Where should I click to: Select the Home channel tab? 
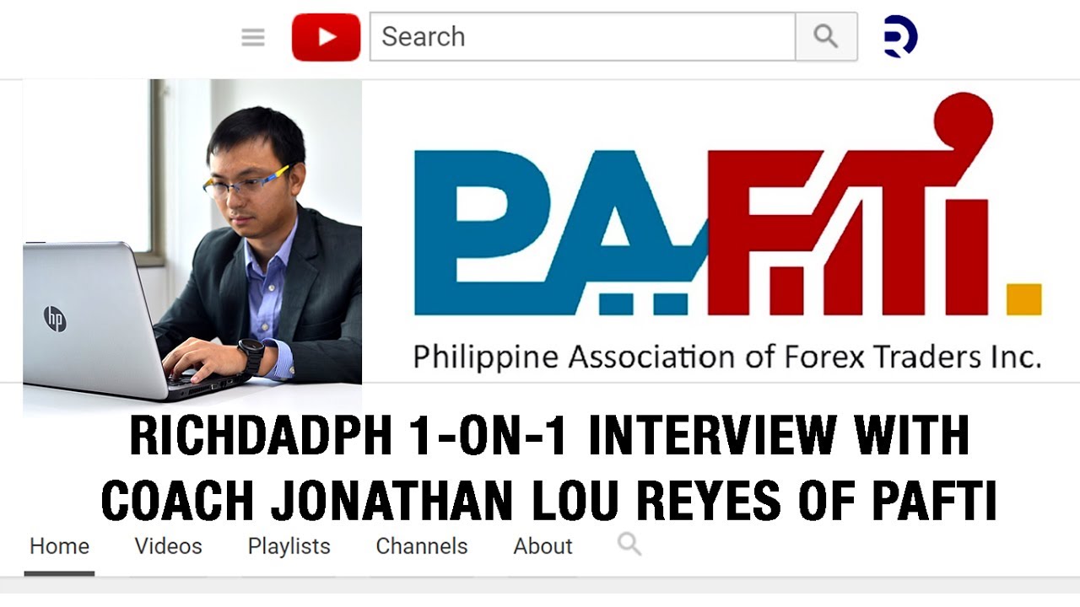tap(59, 546)
